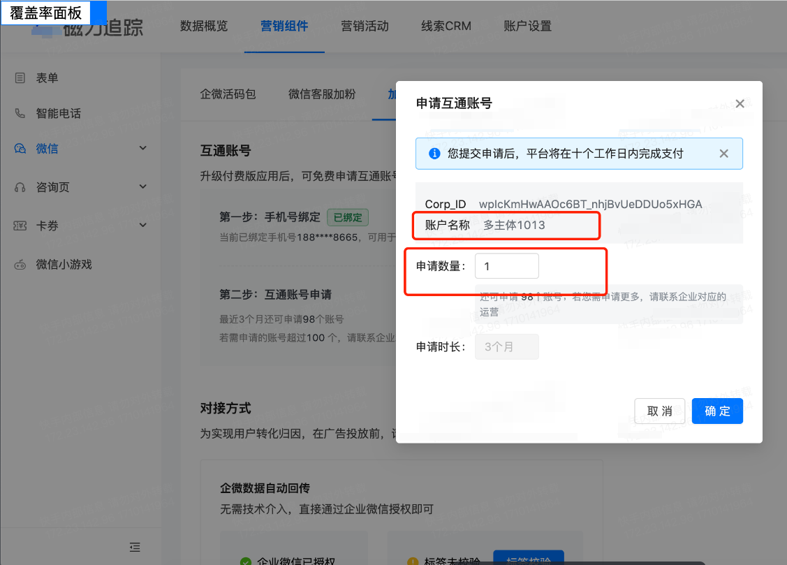Expand the 卡券 section chevron

point(142,225)
